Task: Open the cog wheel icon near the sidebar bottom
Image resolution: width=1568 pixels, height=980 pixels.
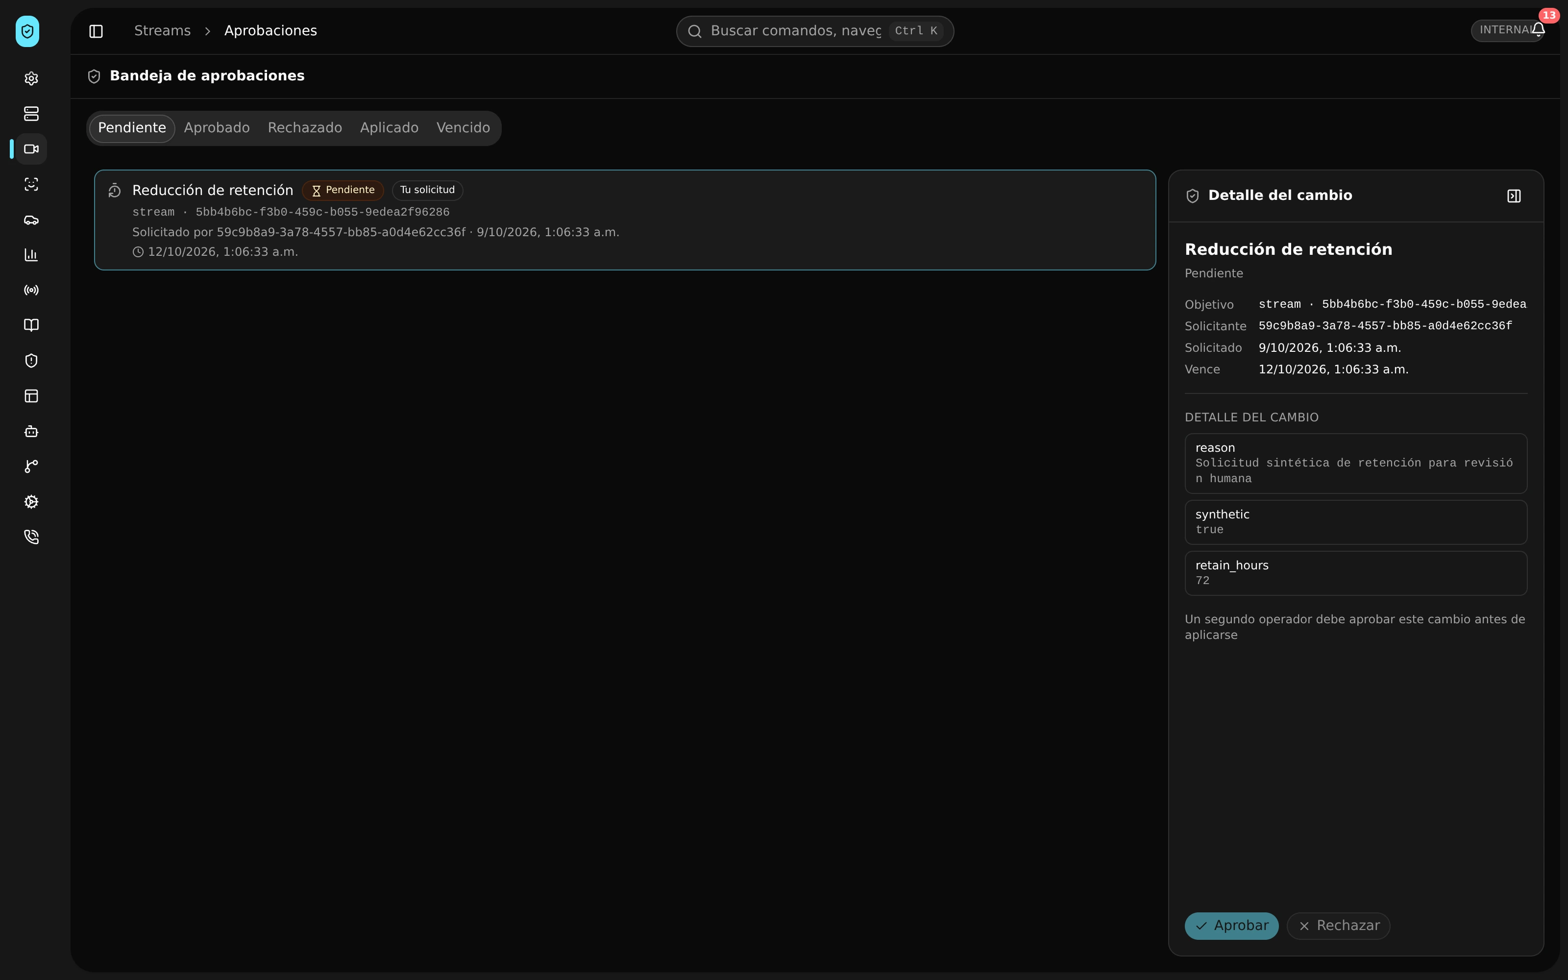Action: coord(31,502)
